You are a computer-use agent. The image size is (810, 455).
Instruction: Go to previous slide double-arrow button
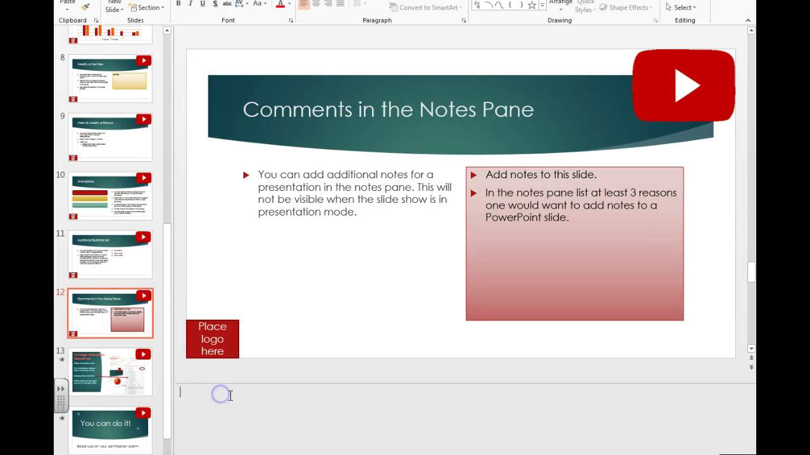pyautogui.click(x=751, y=358)
